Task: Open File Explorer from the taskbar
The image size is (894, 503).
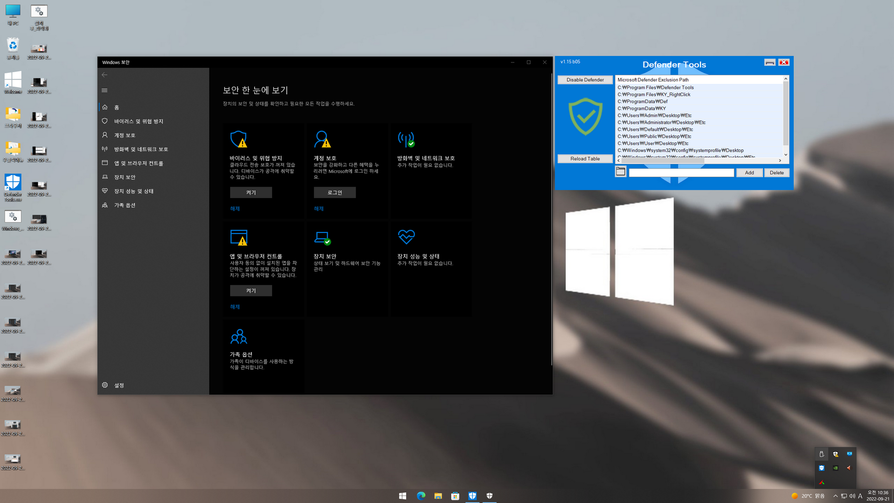Action: tap(438, 496)
